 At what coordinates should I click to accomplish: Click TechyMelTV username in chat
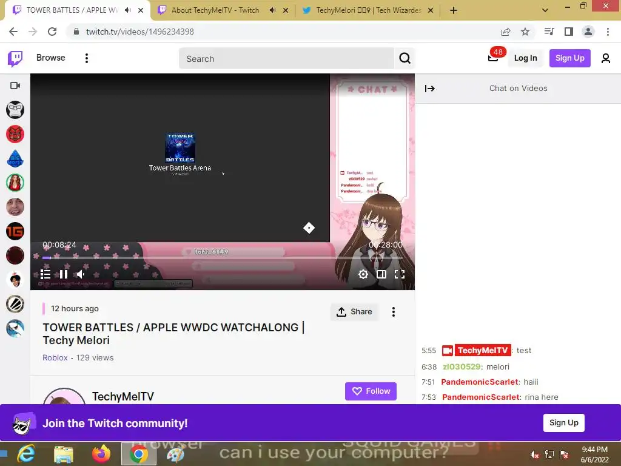482,350
